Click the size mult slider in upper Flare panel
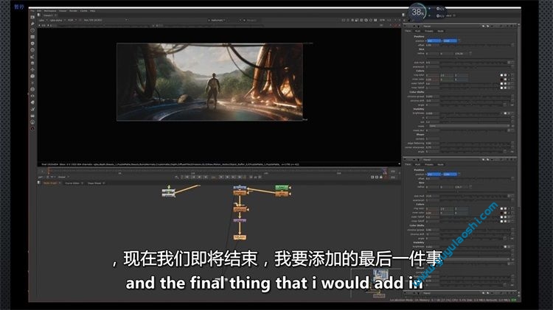This screenshot has height=310, width=553. [x=473, y=63]
